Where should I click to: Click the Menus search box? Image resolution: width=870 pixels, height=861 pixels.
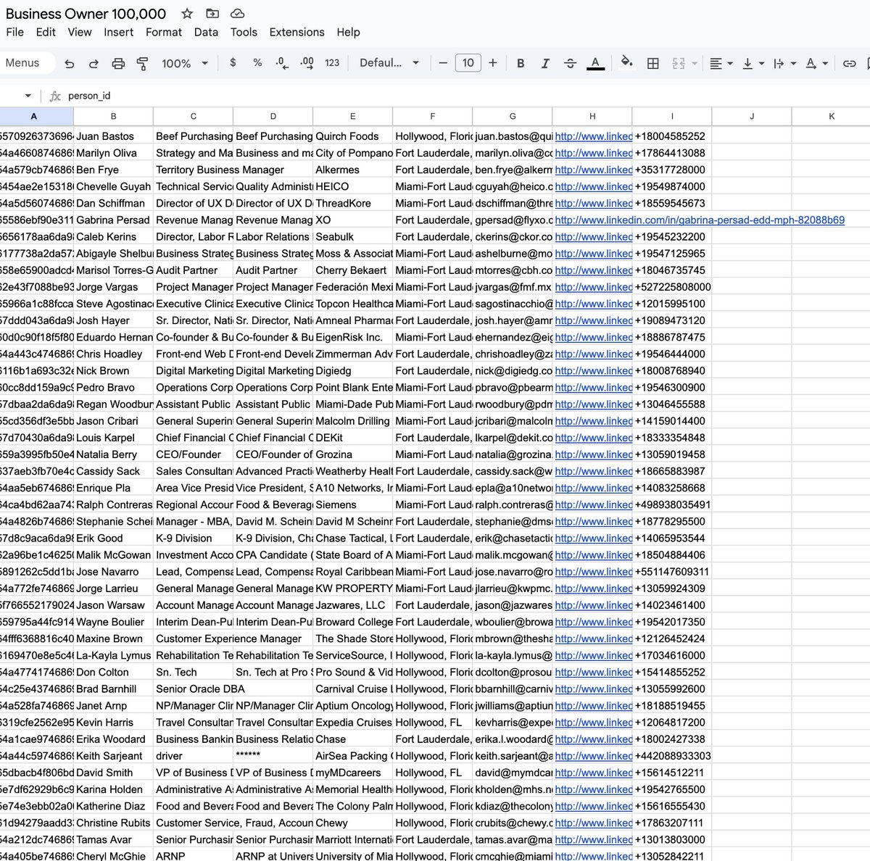pos(28,63)
